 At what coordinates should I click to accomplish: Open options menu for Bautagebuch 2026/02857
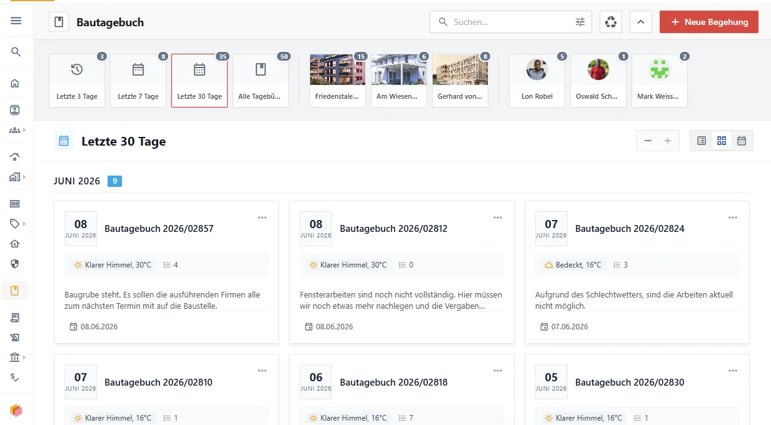point(262,217)
